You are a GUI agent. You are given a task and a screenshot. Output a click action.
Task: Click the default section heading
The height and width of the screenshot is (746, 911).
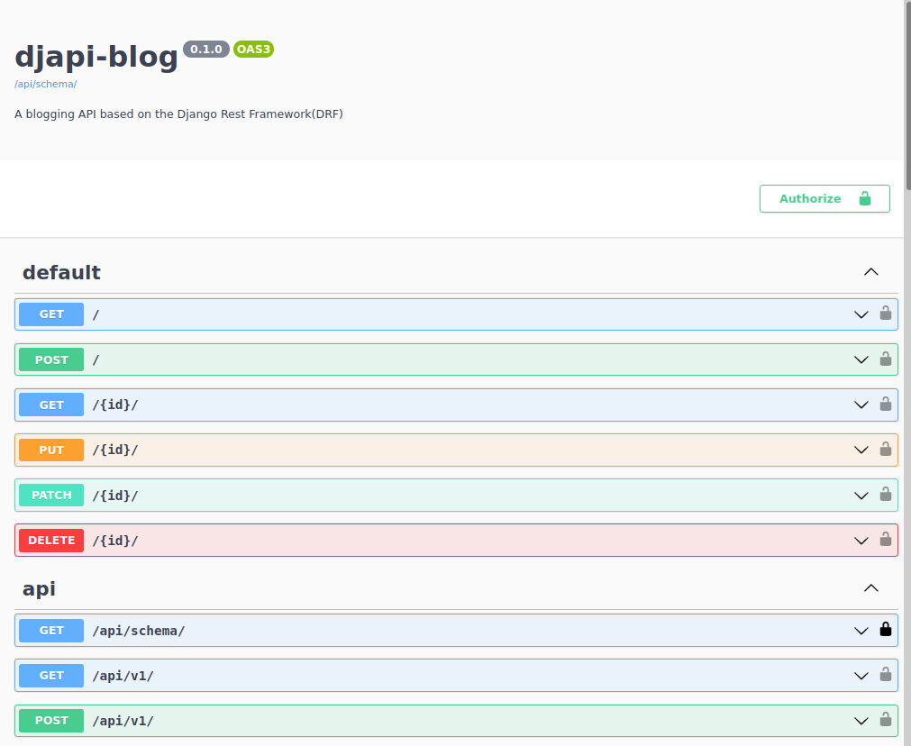(x=61, y=272)
